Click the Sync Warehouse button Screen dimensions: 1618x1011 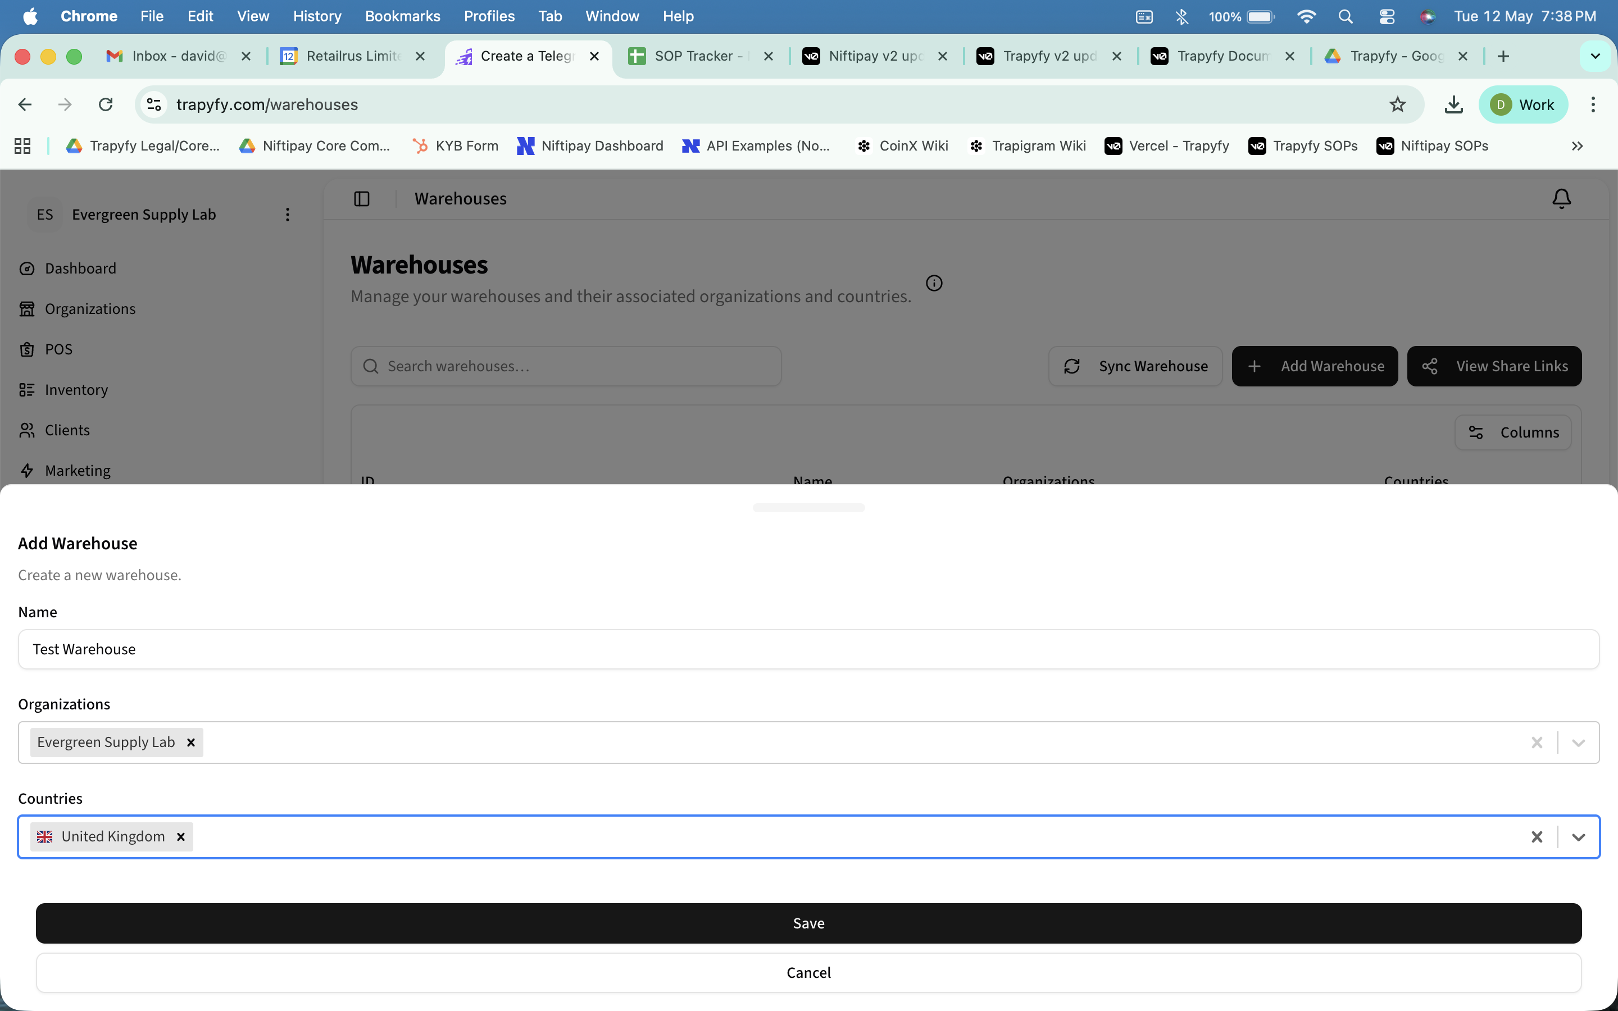click(1135, 366)
